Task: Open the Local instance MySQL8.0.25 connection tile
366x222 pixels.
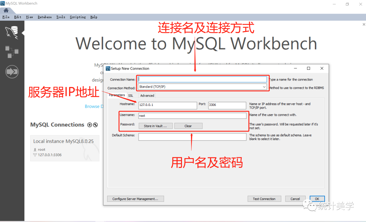Action: (x=65, y=148)
